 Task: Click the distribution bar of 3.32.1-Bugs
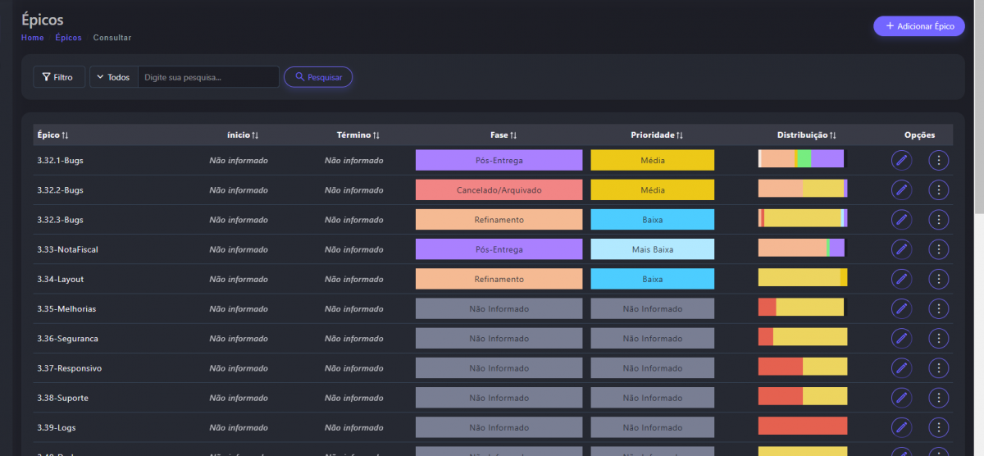pos(800,159)
